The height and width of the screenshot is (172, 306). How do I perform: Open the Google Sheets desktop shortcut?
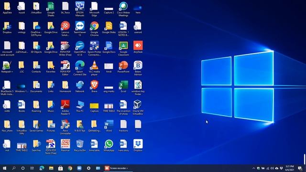point(51,9)
